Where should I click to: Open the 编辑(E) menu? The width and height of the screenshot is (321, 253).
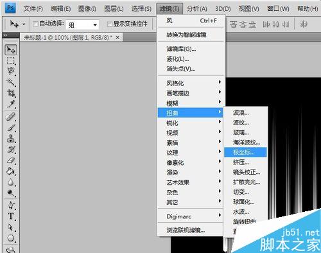point(61,8)
